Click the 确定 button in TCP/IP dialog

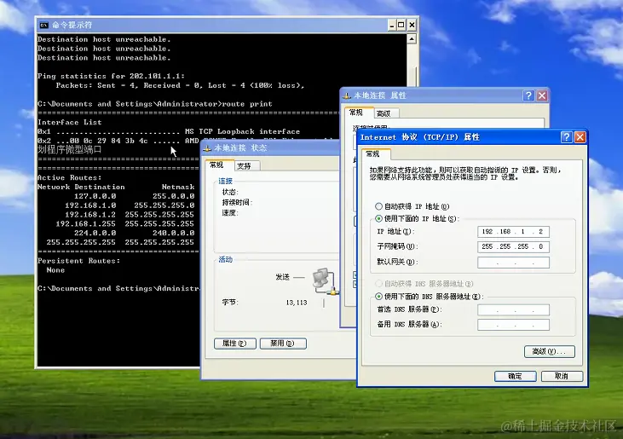pyautogui.click(x=516, y=376)
